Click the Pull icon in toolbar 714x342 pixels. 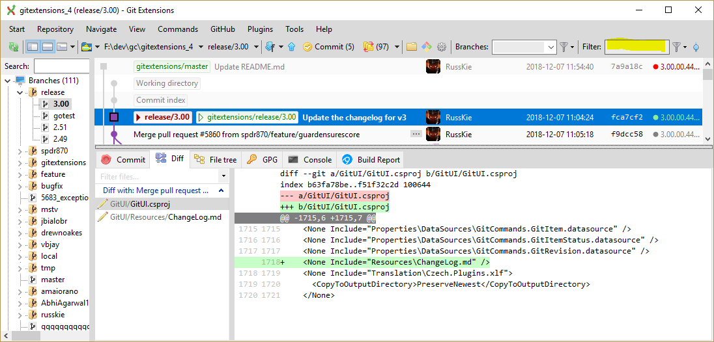click(270, 46)
